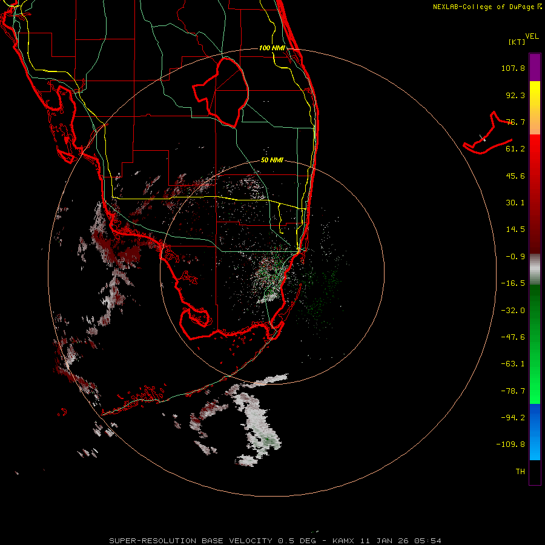The height and width of the screenshot is (545, 545).
Task: Click the [KT] units label
Action: tap(517, 42)
